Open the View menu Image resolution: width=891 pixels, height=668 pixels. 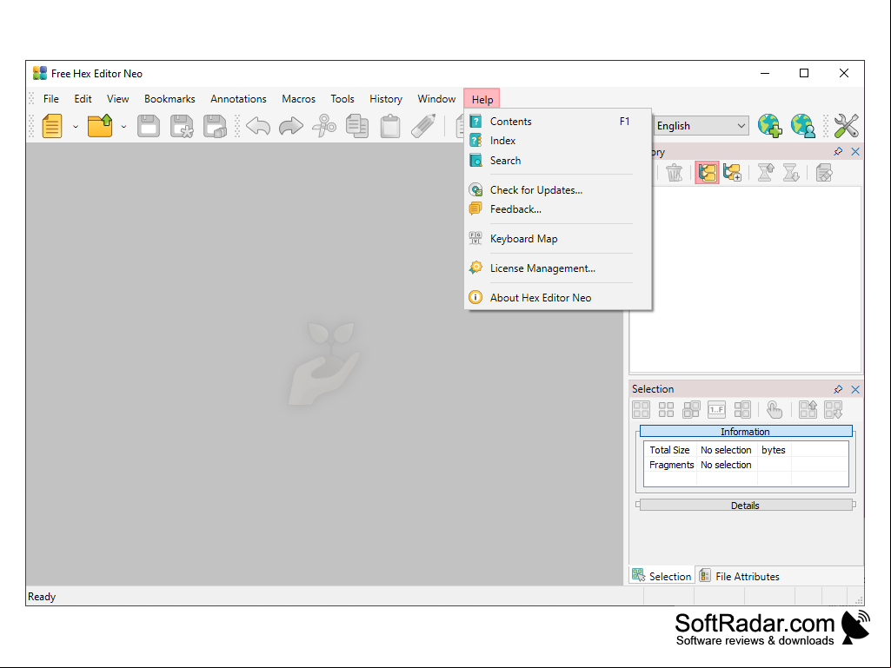coord(117,99)
